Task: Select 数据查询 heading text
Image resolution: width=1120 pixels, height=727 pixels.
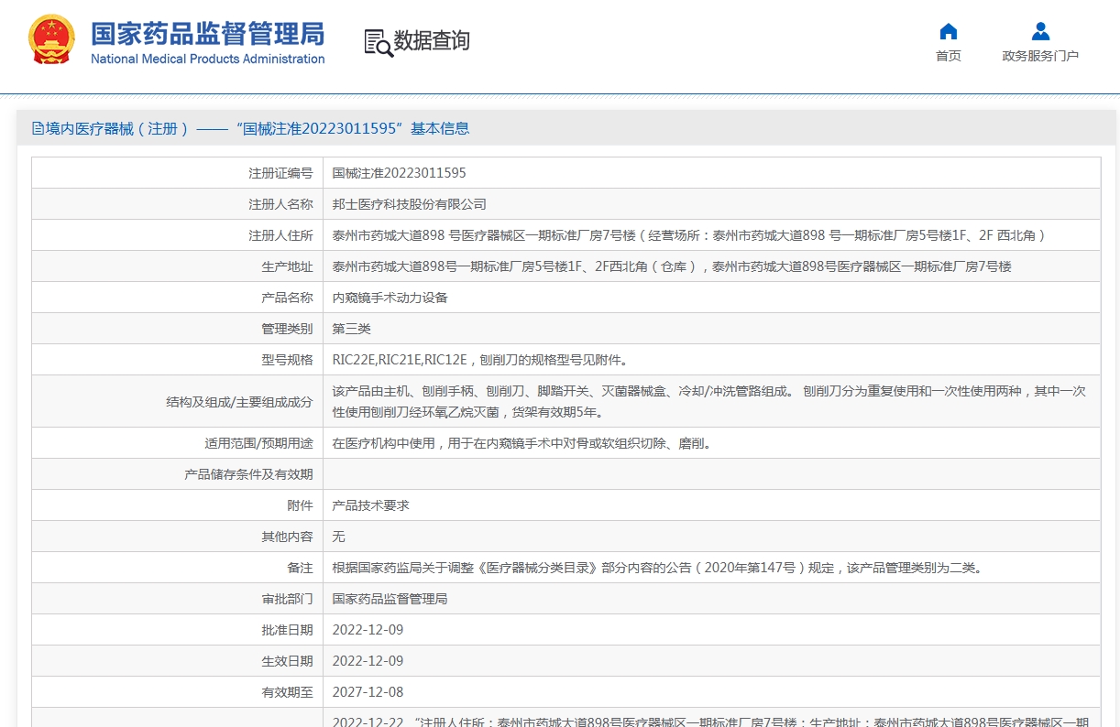Action: click(432, 41)
